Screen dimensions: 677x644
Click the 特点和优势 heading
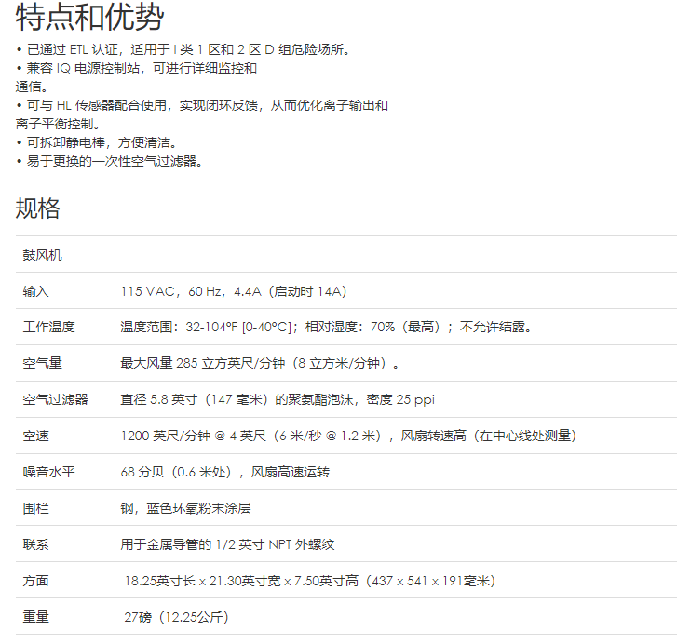tap(89, 17)
